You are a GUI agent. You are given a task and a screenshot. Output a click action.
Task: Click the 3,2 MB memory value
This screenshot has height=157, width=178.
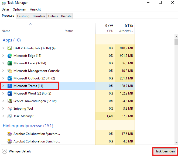[x=128, y=109]
